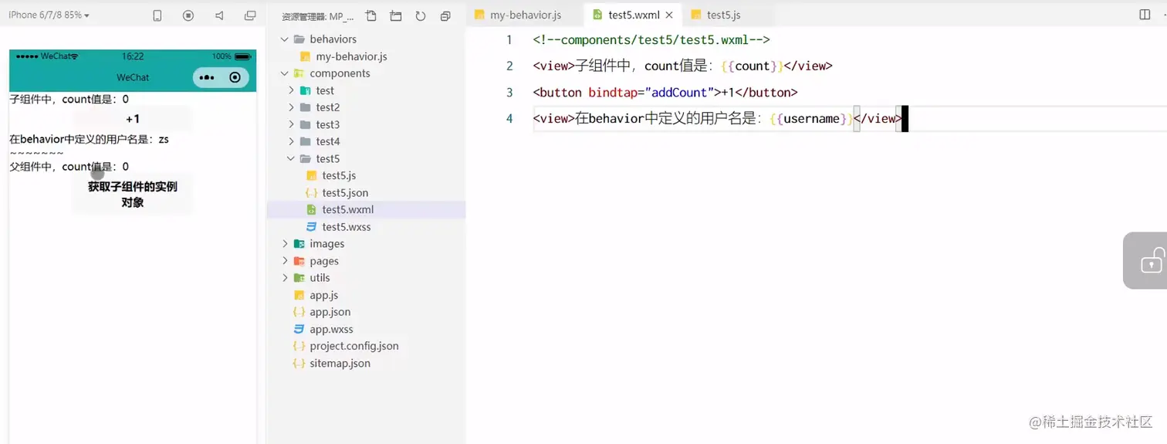This screenshot has height=444, width=1167.
Task: Collapse the components folder chevron
Action: tap(285, 73)
